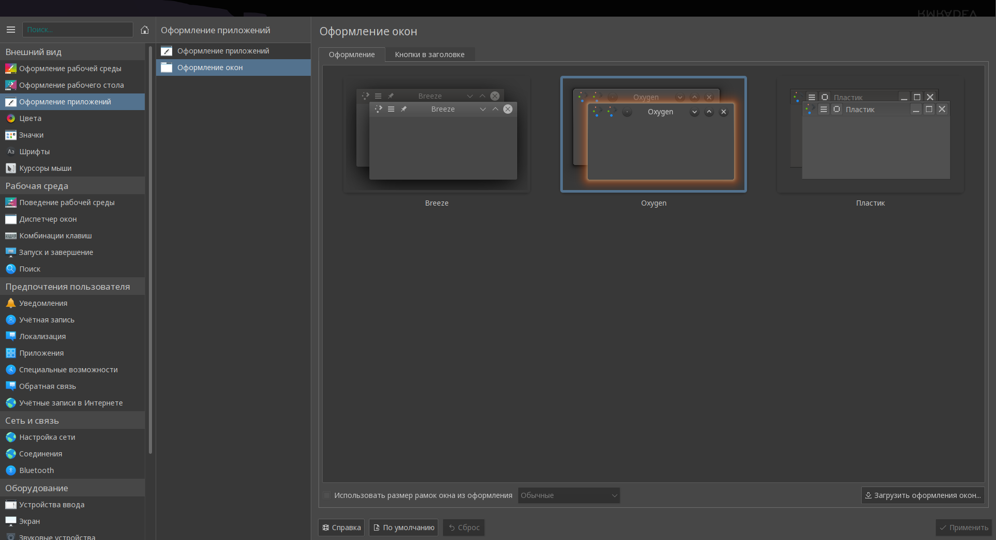This screenshot has height=540, width=996.
Task: Click the sidebar vertical scrollbar
Action: 150,249
